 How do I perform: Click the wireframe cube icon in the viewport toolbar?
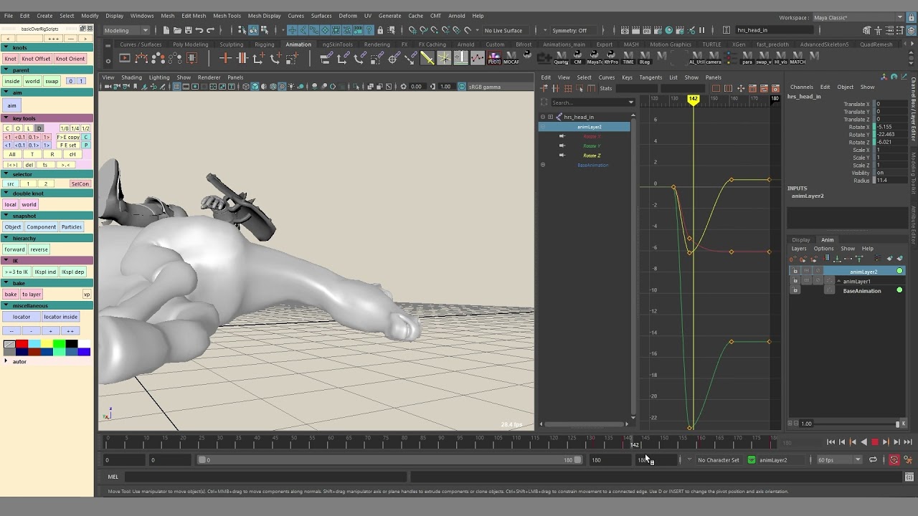tap(245, 87)
